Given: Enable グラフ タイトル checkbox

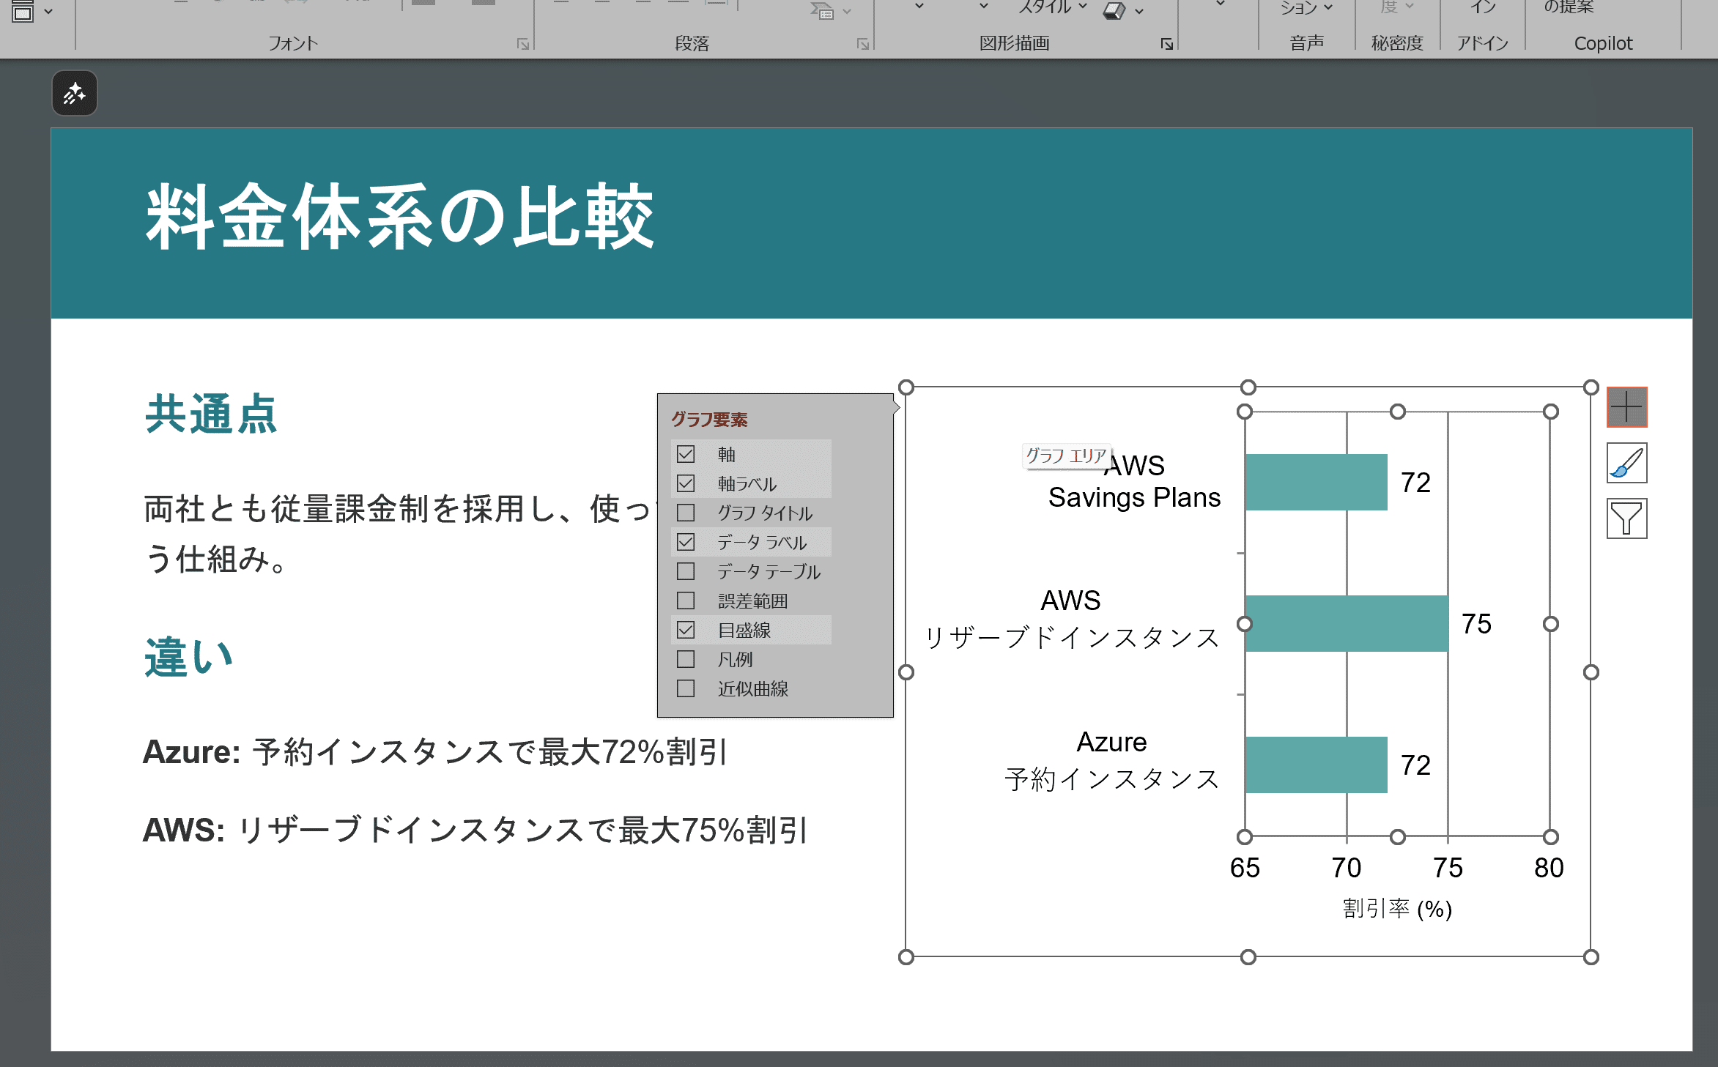Looking at the screenshot, I should point(686,513).
